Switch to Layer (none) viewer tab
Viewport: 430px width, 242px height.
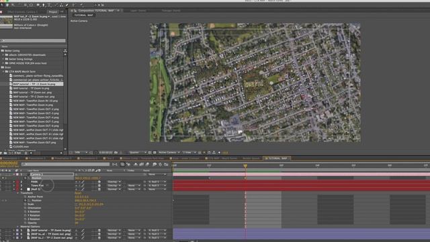point(138,11)
